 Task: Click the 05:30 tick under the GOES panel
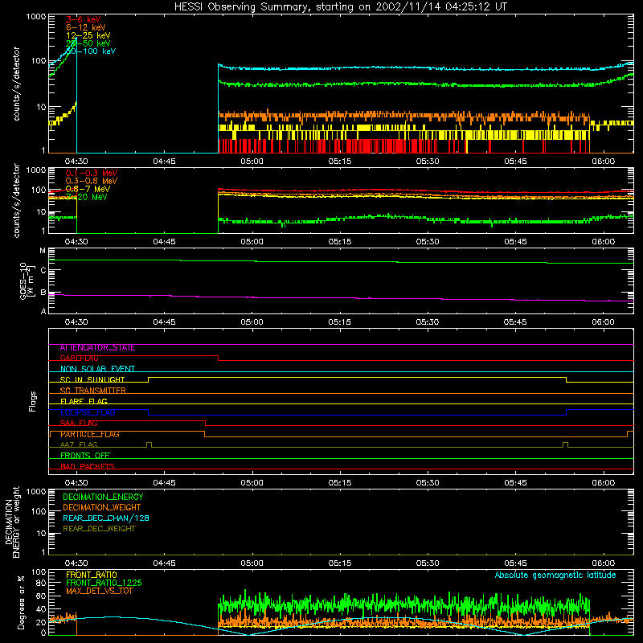tap(428, 322)
